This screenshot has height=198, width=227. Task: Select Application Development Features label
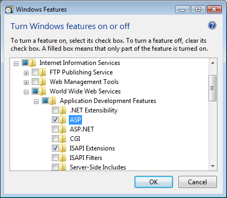(108, 101)
